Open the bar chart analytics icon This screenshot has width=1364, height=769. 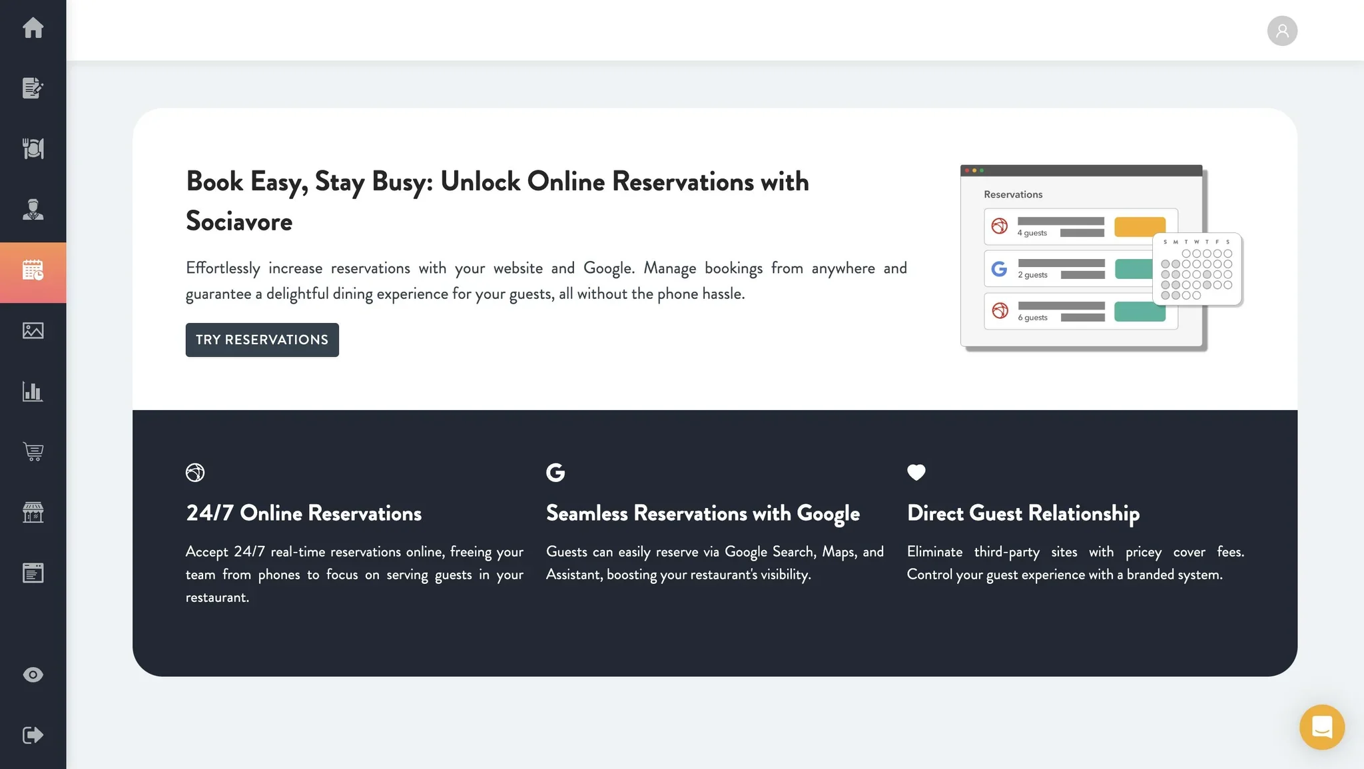coord(33,391)
